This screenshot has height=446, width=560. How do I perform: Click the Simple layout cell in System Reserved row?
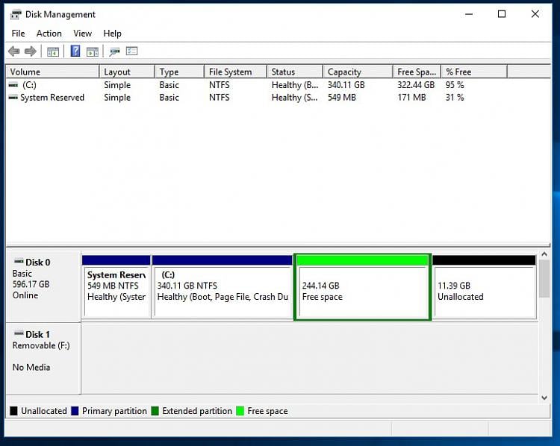[117, 98]
